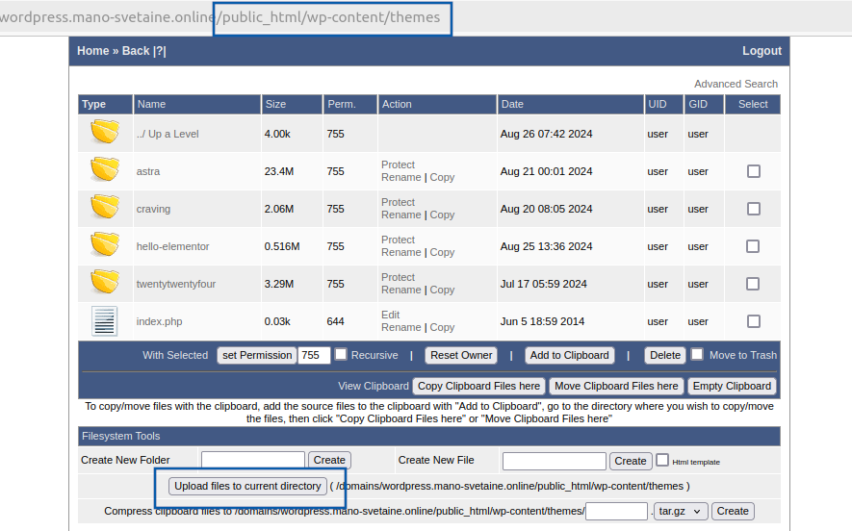
Task: Go to Home in the breadcrumb
Action: [93, 51]
